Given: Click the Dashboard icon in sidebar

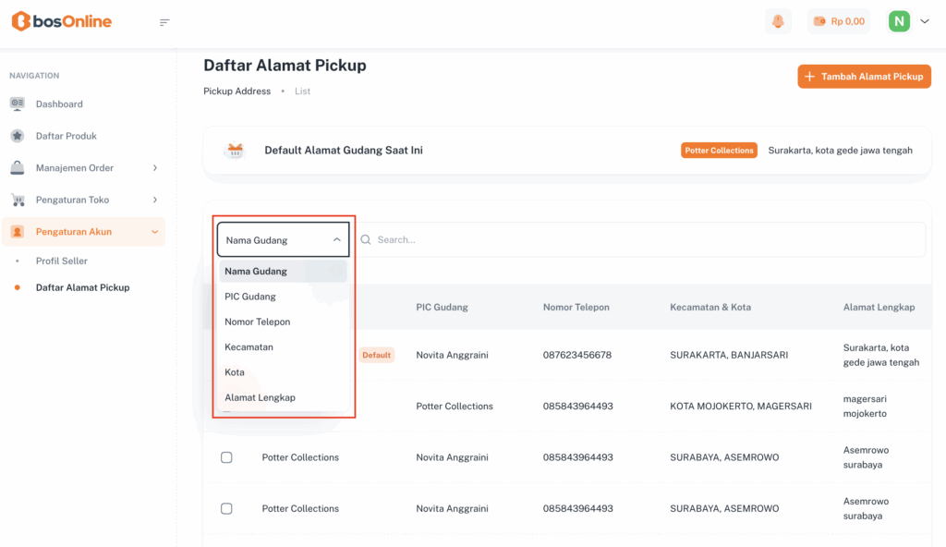Looking at the screenshot, I should (x=18, y=104).
